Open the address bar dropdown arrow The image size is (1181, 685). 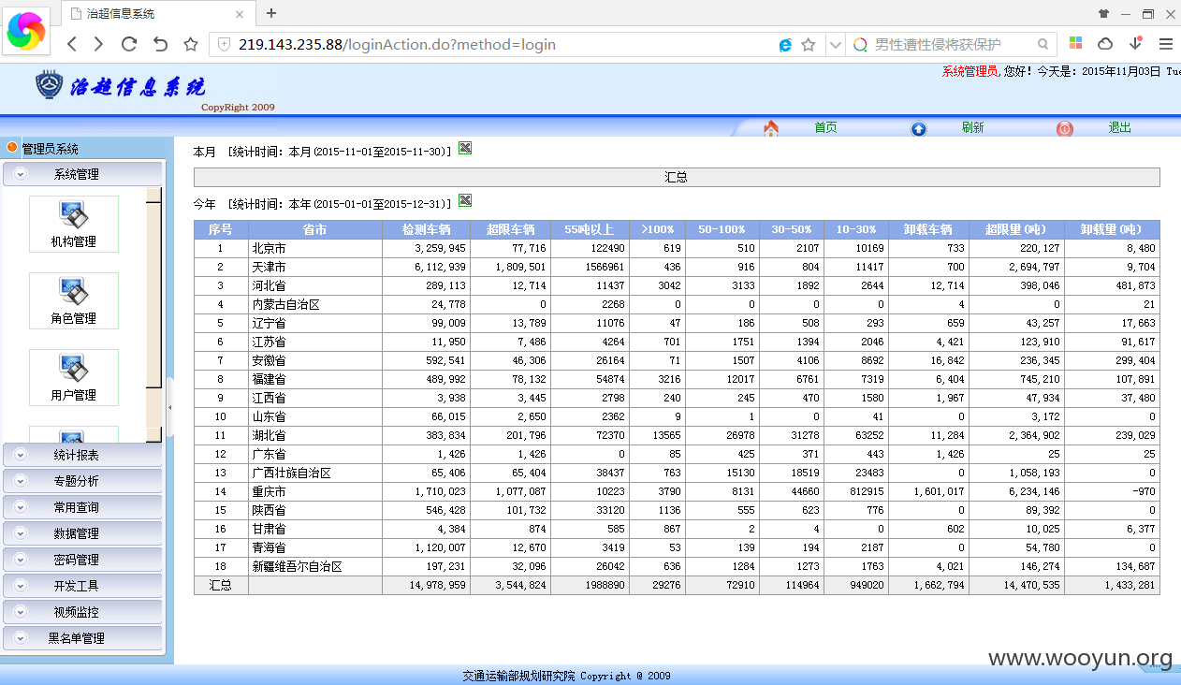[x=835, y=44]
